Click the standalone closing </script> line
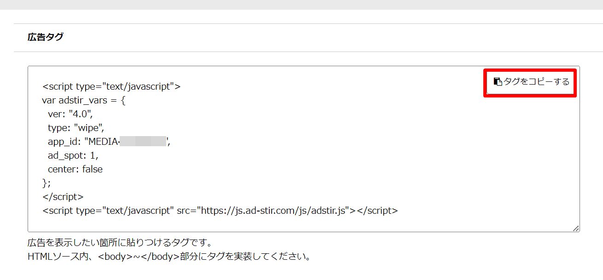 click(63, 197)
